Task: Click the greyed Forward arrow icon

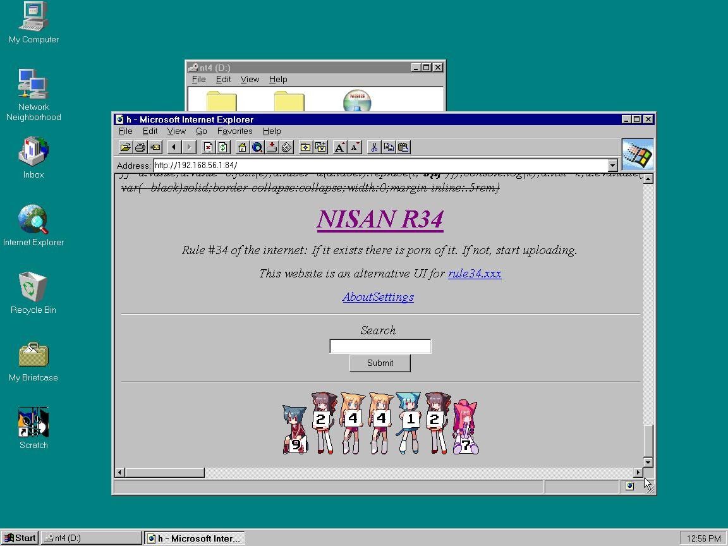Action: point(188,148)
